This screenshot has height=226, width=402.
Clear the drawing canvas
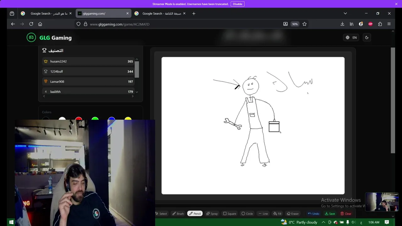(346, 214)
